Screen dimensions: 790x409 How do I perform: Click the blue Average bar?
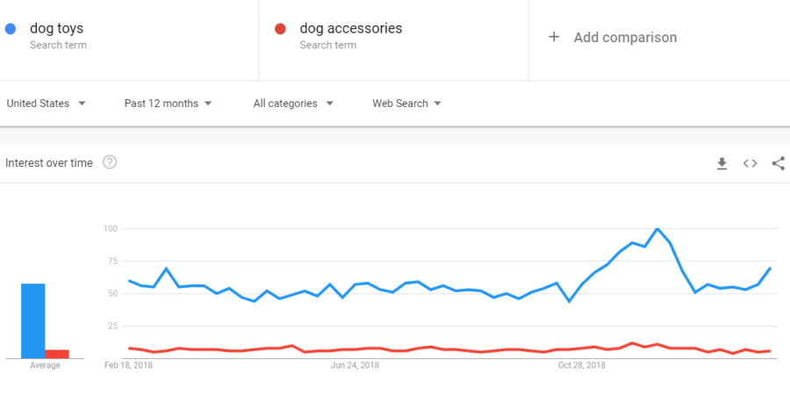(32, 321)
